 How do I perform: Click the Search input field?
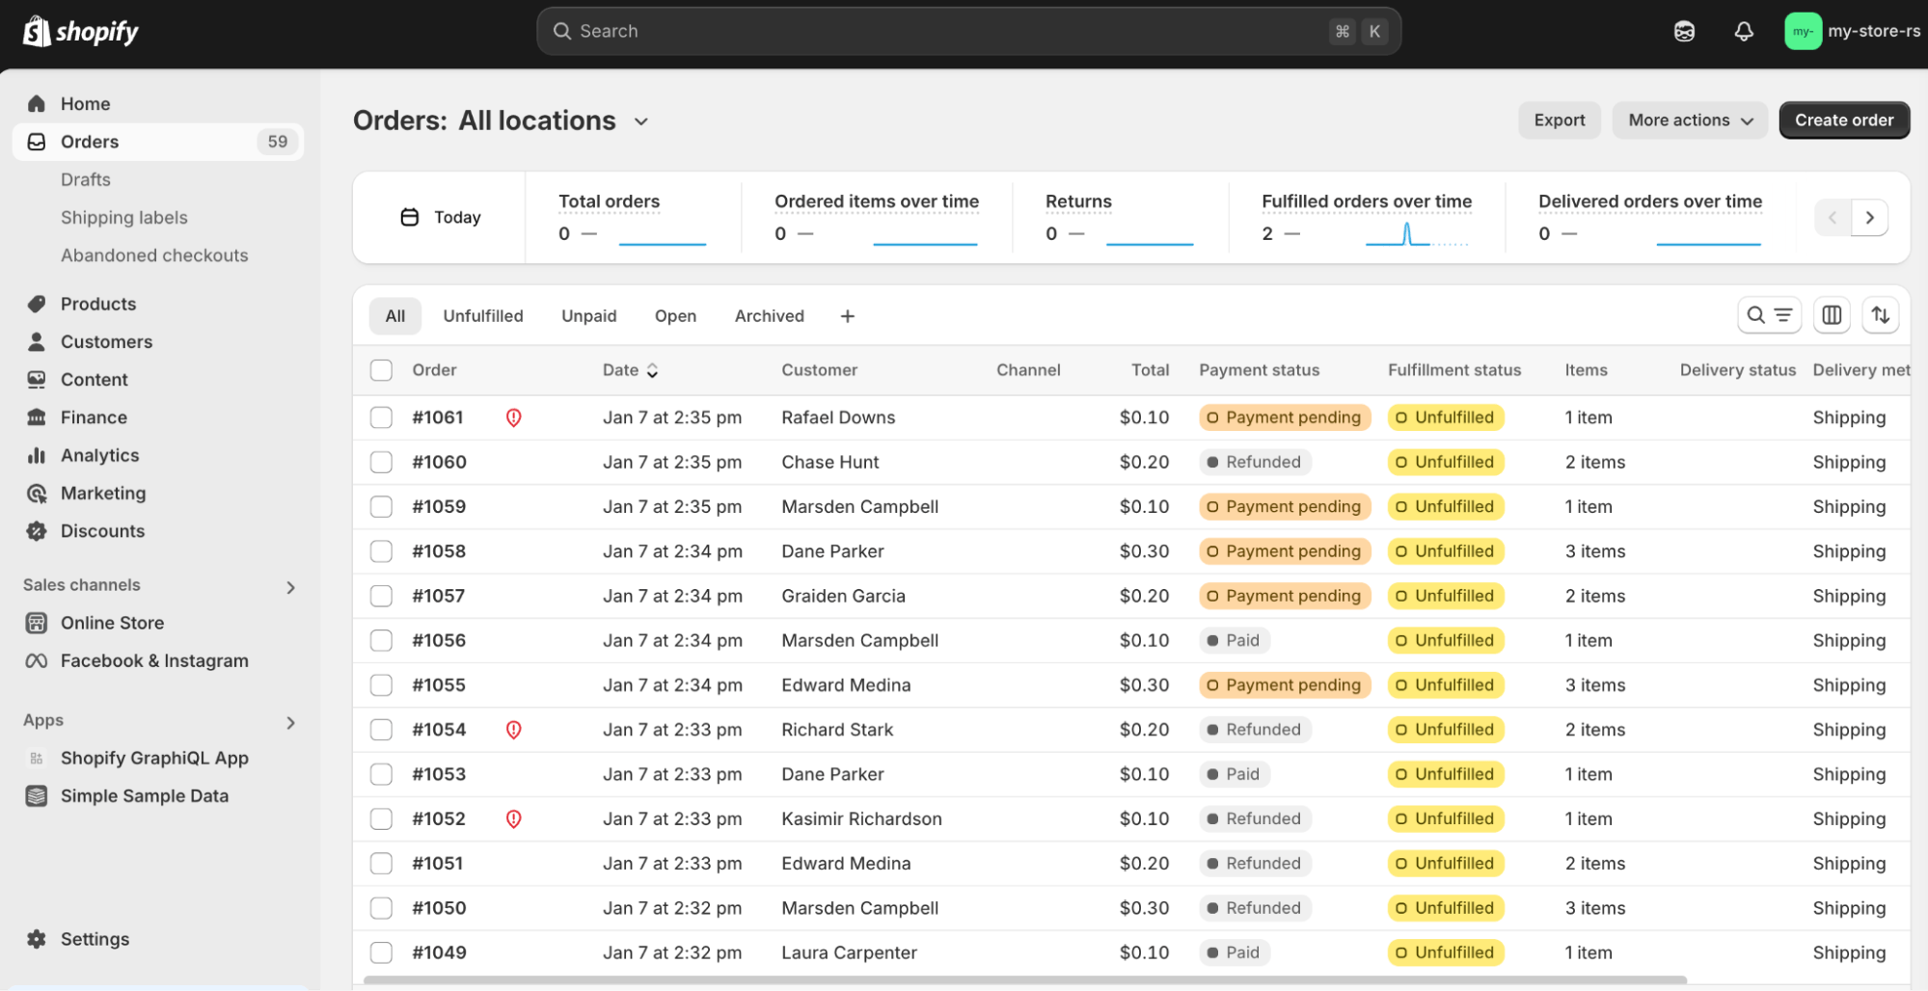[968, 32]
